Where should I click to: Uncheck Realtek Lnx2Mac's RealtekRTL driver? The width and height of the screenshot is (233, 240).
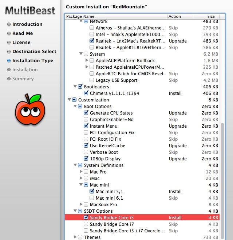pos(92,41)
